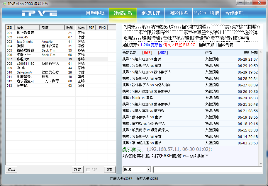The image size is (268, 186).
Task: Select the MyCard增值 tab
Action: pos(206,13)
